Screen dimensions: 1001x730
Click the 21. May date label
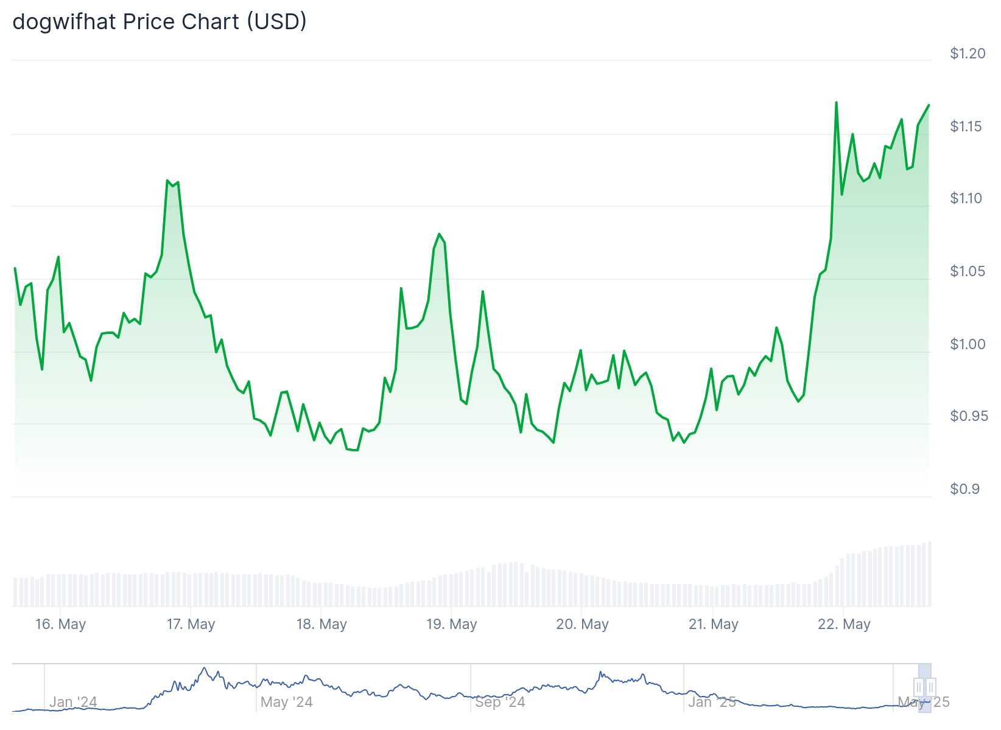(x=713, y=624)
